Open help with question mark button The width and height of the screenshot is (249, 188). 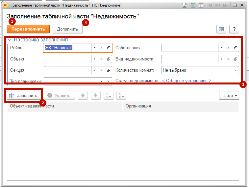[234, 29]
